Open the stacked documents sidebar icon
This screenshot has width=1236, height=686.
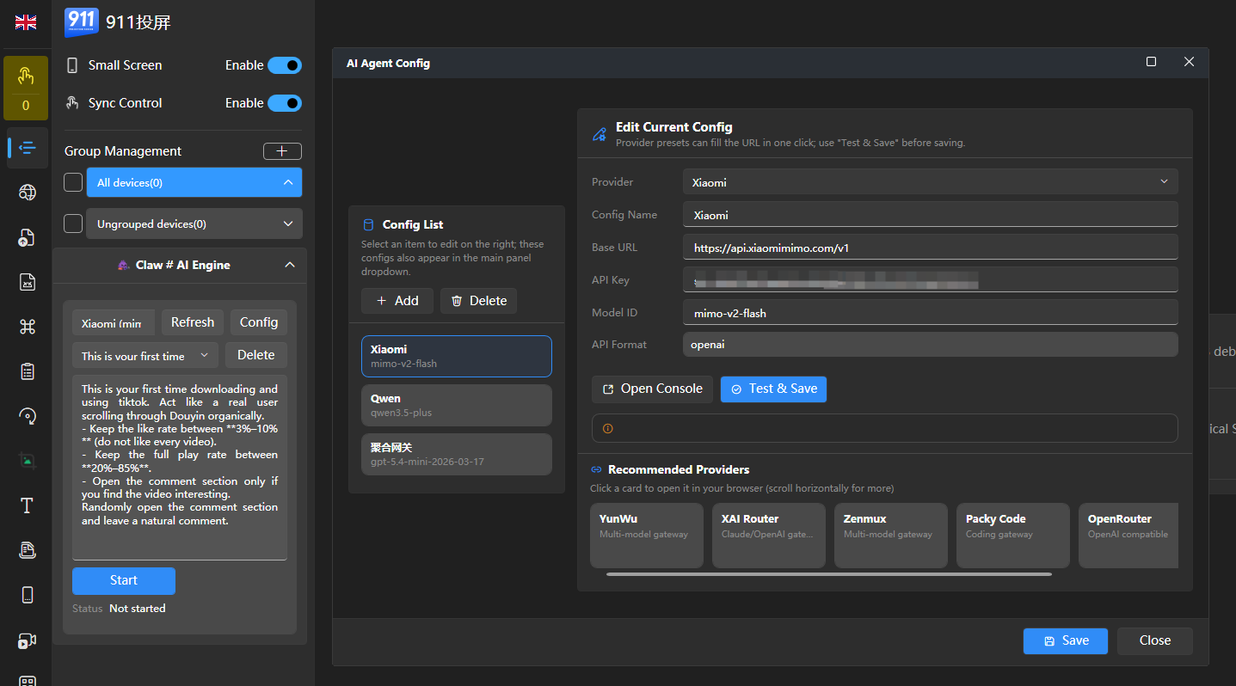point(28,549)
